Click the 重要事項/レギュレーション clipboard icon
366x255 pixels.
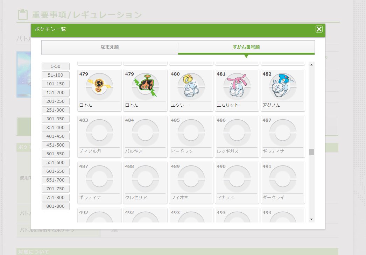(23, 14)
